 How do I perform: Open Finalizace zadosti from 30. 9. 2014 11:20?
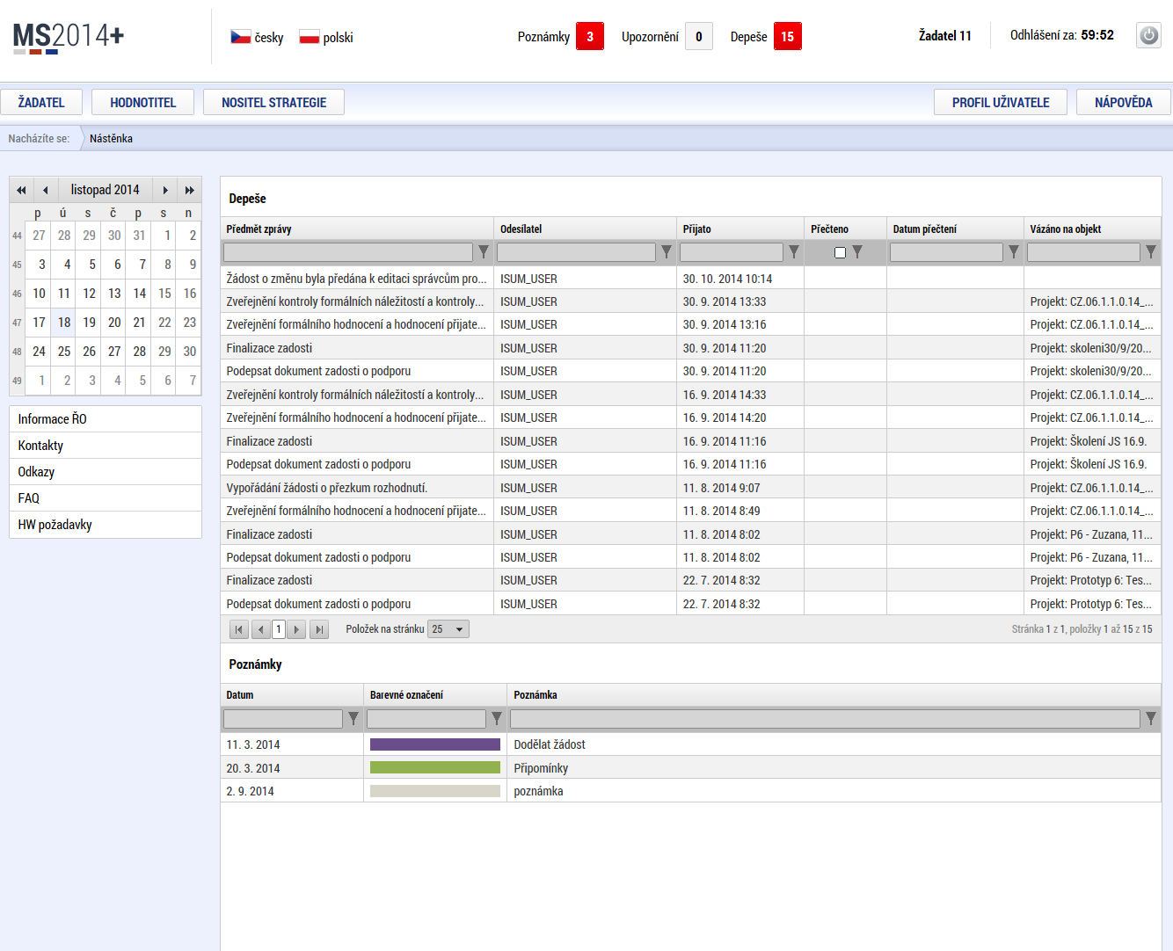(690, 348)
